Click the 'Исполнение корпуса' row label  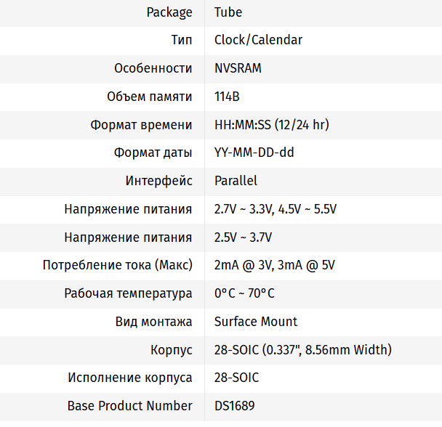(130, 378)
